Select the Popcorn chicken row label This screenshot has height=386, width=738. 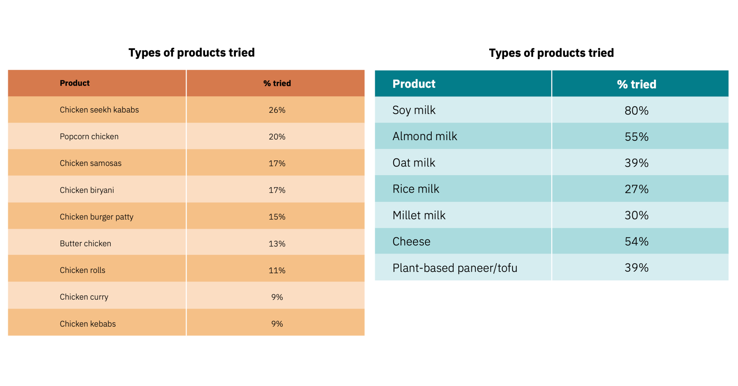[89, 136]
